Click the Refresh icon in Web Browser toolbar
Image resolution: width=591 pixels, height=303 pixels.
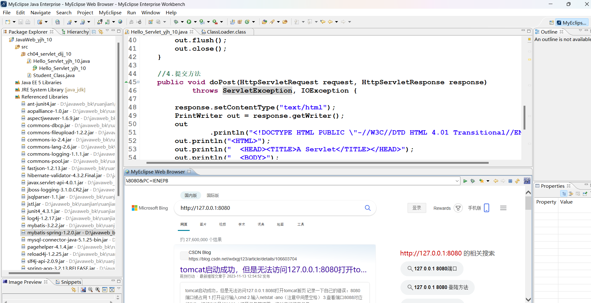tap(517, 181)
